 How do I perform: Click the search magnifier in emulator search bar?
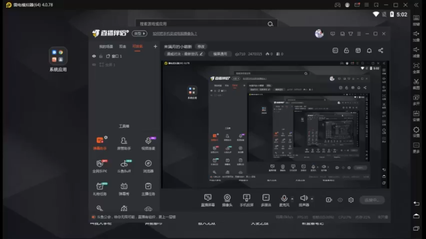[x=271, y=24]
